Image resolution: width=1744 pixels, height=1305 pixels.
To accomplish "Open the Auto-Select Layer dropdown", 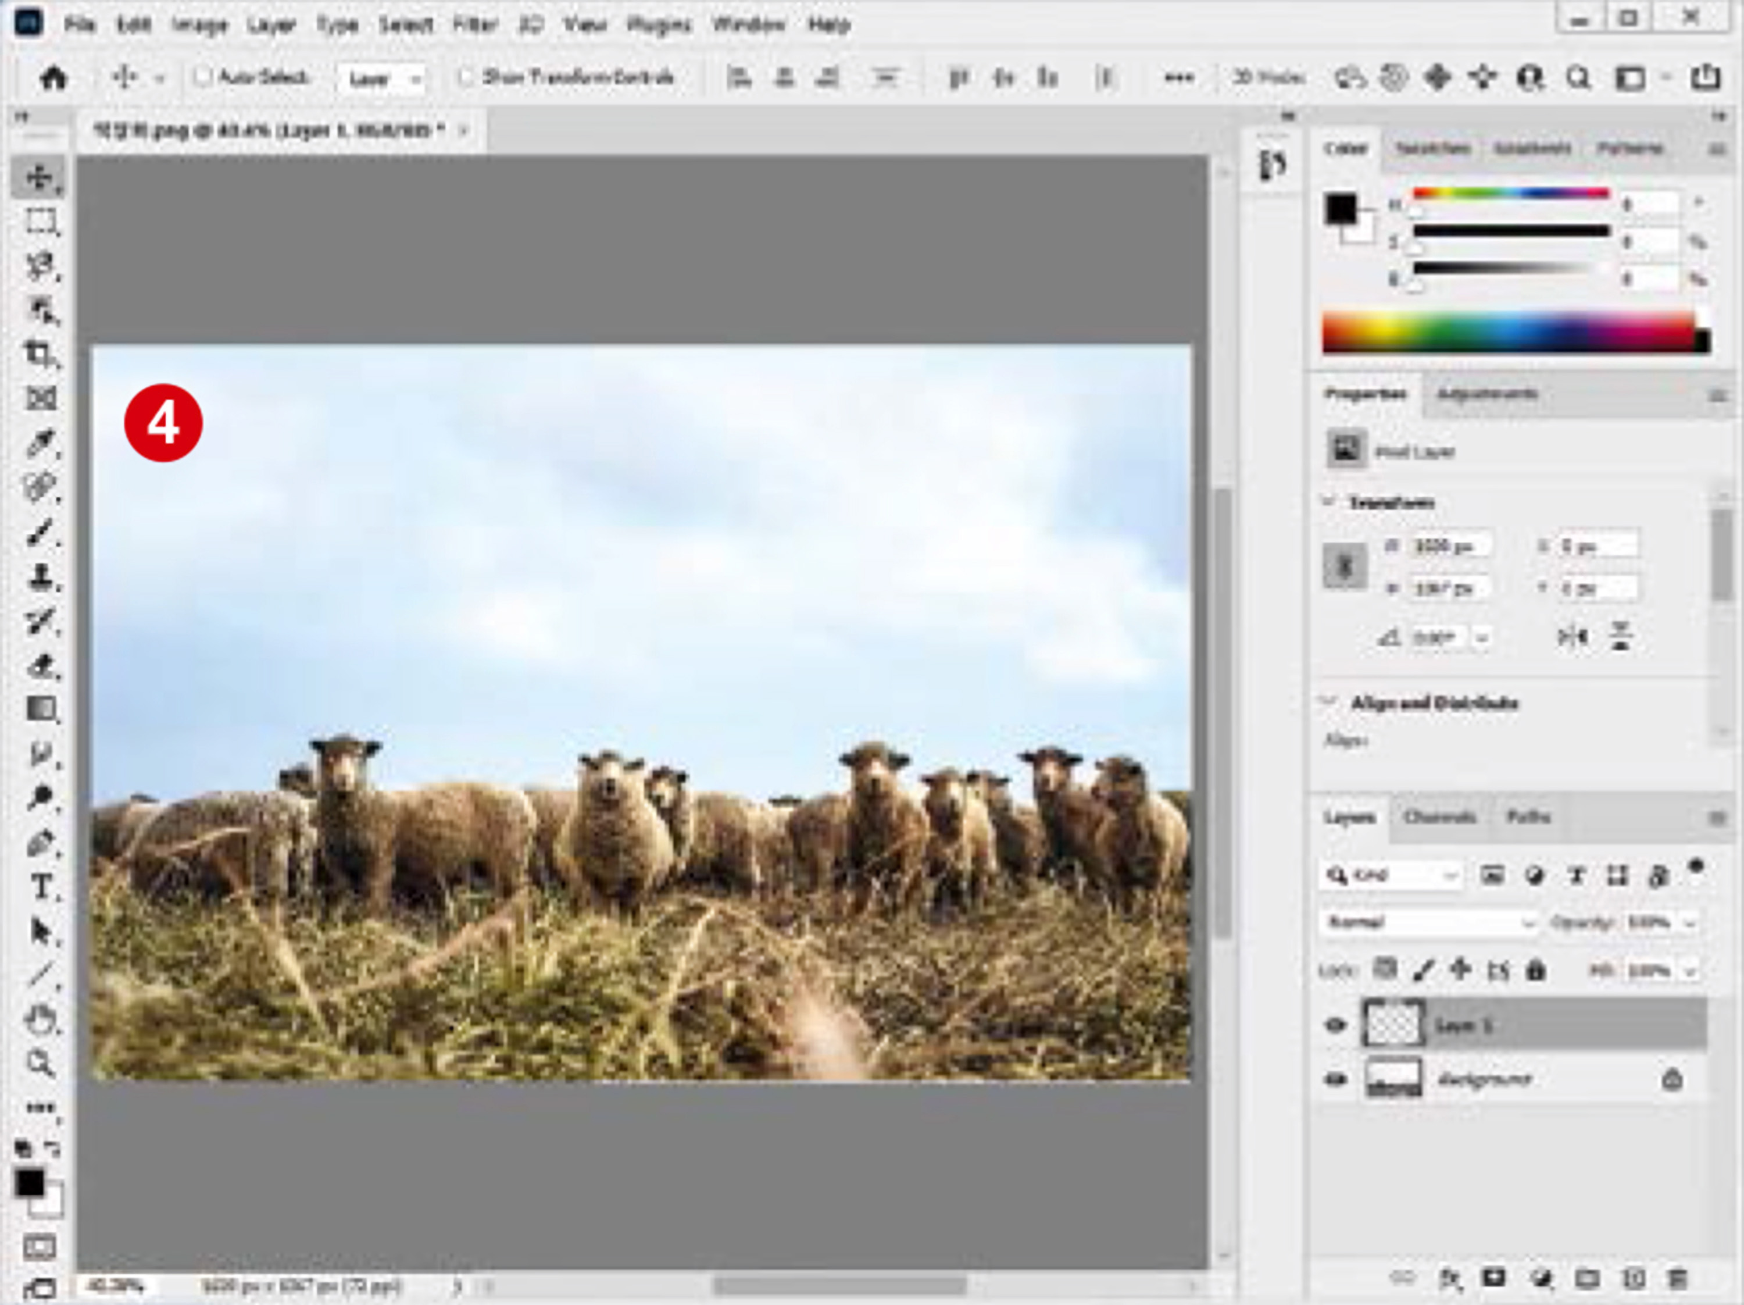I will click(x=383, y=78).
